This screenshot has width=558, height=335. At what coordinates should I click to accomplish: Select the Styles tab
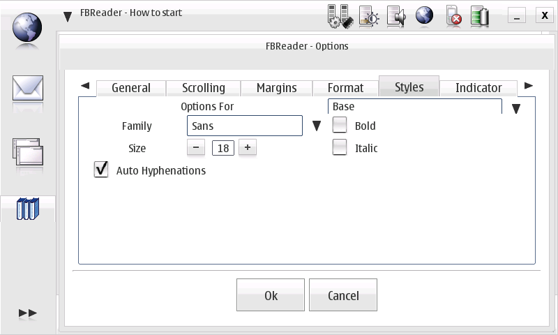(409, 87)
